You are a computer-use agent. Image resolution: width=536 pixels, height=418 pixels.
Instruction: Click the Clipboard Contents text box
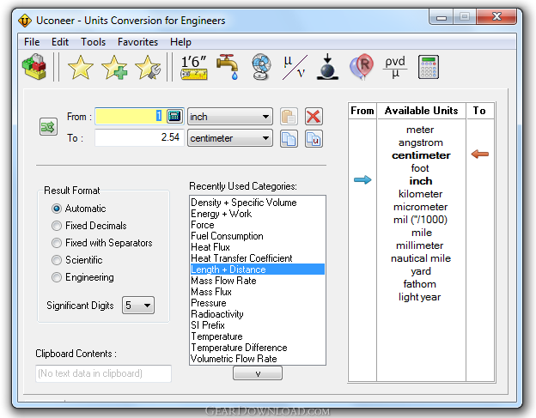[x=103, y=373]
